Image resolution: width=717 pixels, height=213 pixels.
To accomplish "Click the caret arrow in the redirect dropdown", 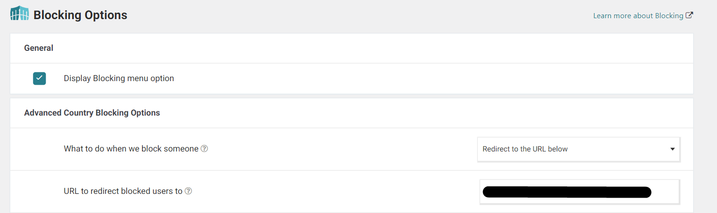I will [673, 149].
